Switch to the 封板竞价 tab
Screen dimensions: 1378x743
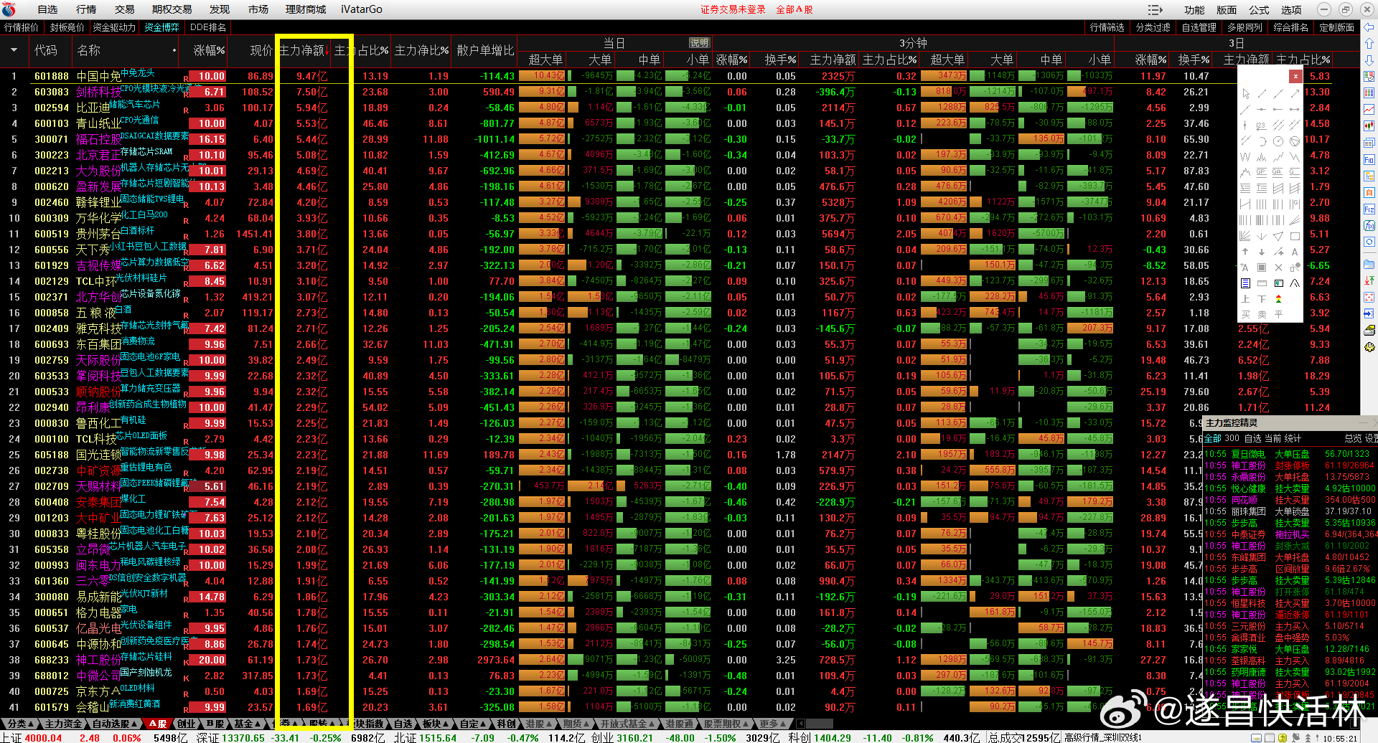click(x=67, y=27)
